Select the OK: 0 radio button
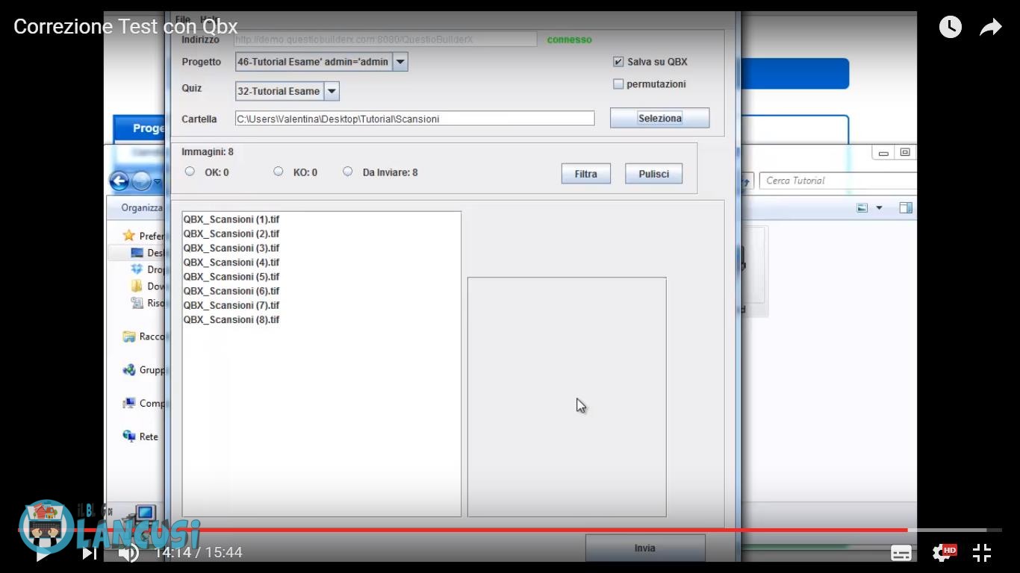 click(x=190, y=172)
